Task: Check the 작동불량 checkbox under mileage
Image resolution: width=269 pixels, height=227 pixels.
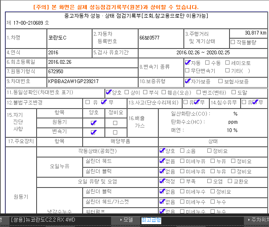Action: click(x=233, y=42)
